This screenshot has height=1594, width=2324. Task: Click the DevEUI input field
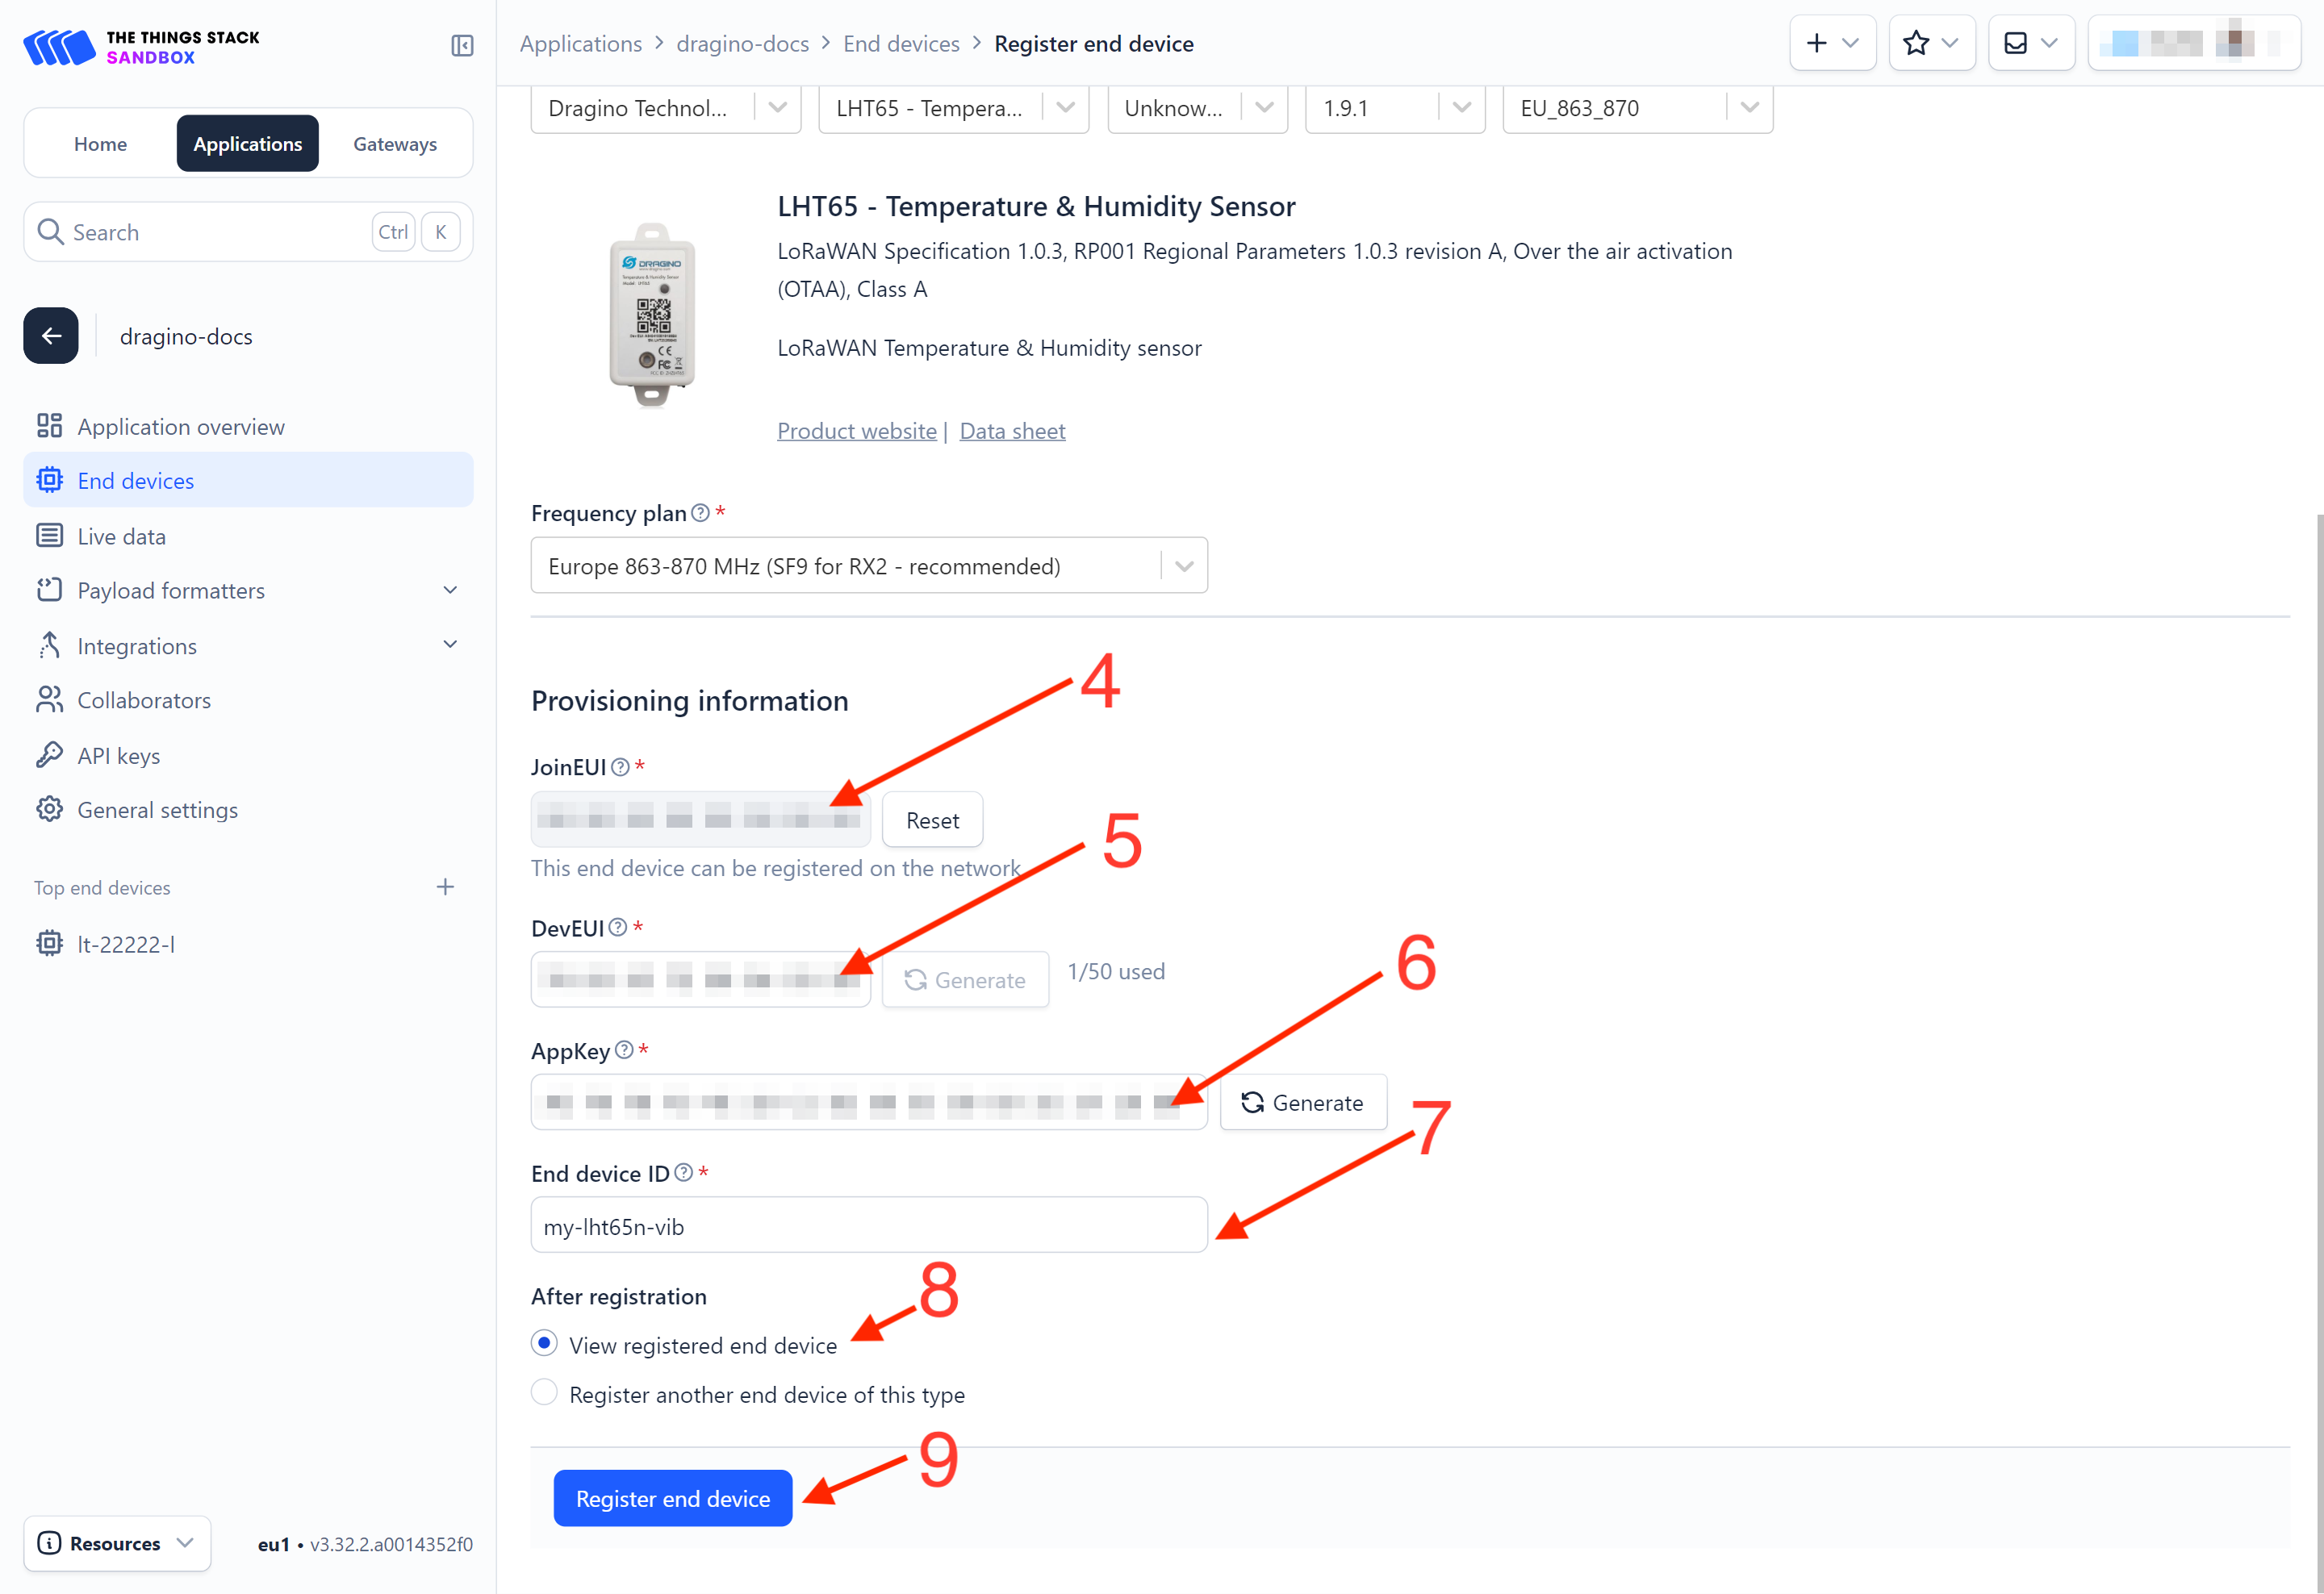701,980
